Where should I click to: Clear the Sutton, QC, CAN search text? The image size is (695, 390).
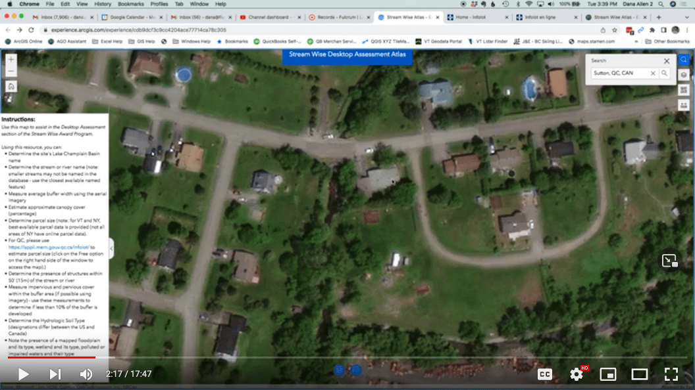tap(653, 73)
